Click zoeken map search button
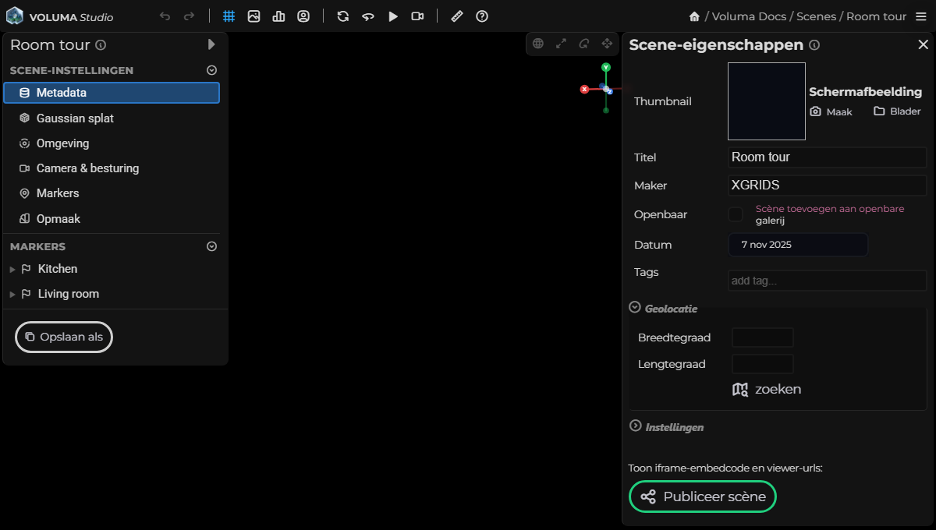 [x=767, y=389]
